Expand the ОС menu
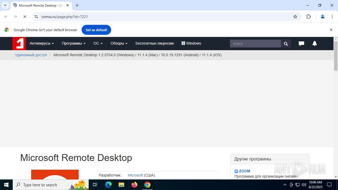 (98, 43)
